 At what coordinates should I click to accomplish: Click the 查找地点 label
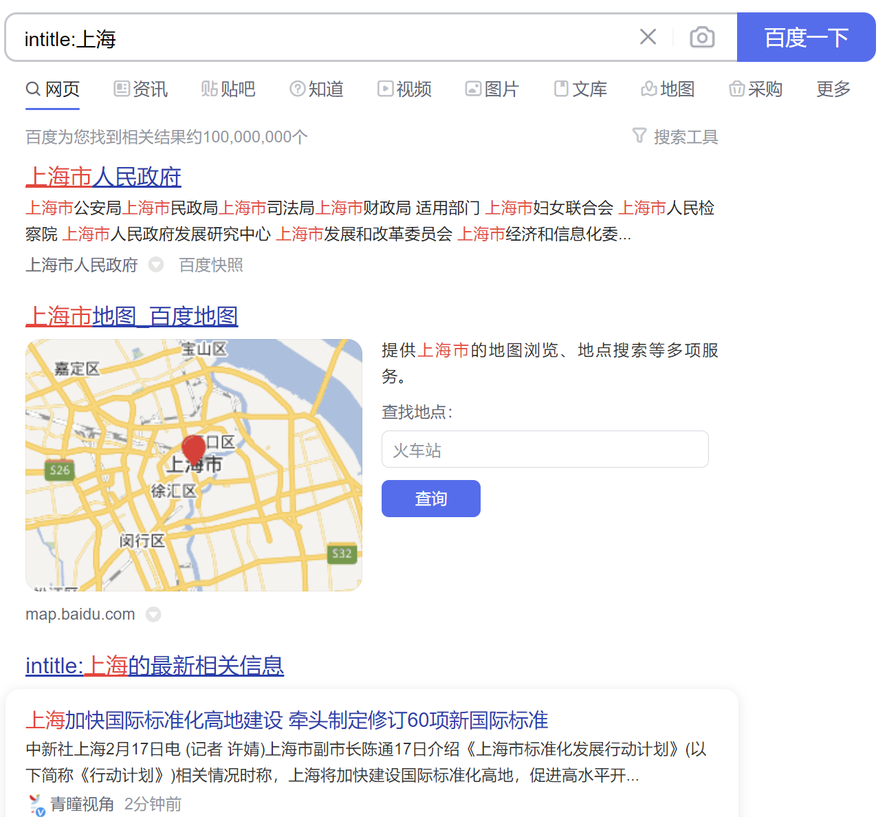pyautogui.click(x=417, y=412)
